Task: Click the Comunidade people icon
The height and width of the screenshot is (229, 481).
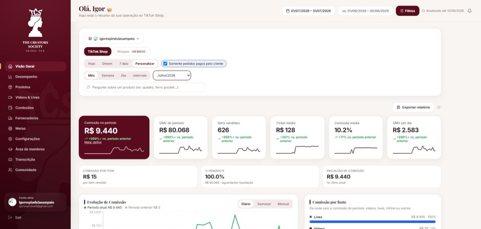Action: tap(10, 170)
